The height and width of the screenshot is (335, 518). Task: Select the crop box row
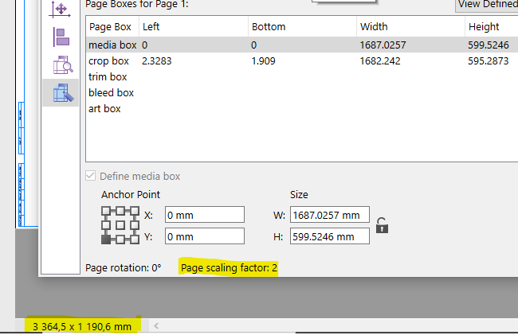302,61
